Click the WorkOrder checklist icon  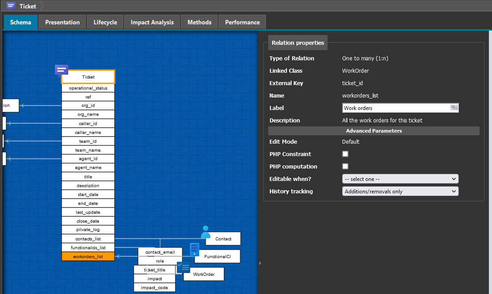183,267
